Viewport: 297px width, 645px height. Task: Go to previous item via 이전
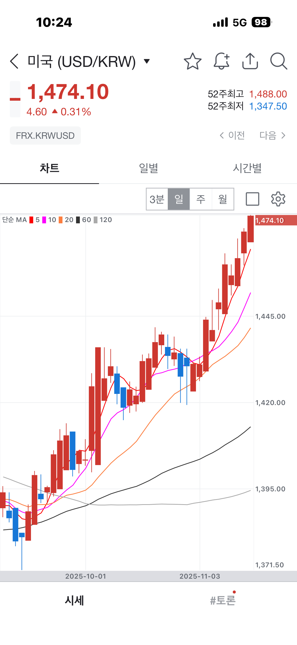pyautogui.click(x=232, y=136)
